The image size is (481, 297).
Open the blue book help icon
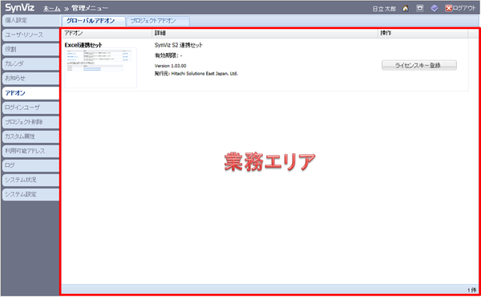(x=435, y=8)
